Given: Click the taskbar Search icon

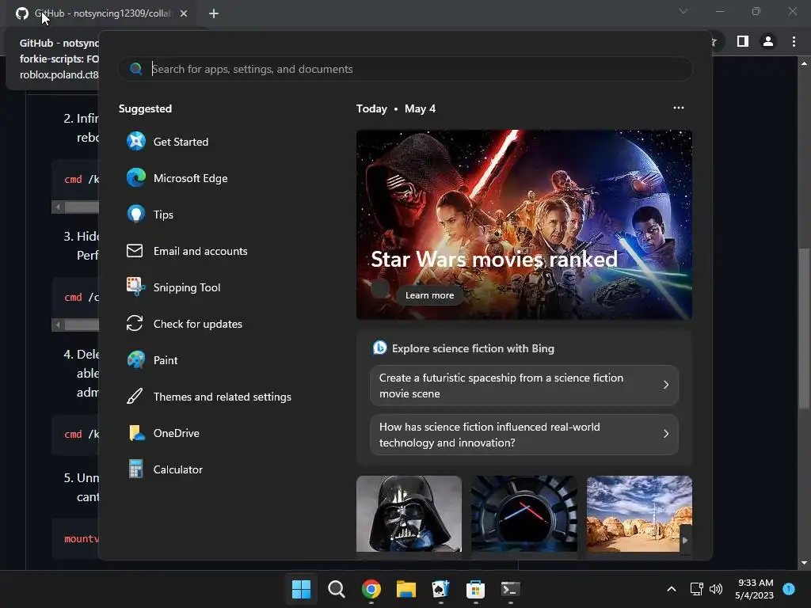Looking at the screenshot, I should click(x=336, y=589).
